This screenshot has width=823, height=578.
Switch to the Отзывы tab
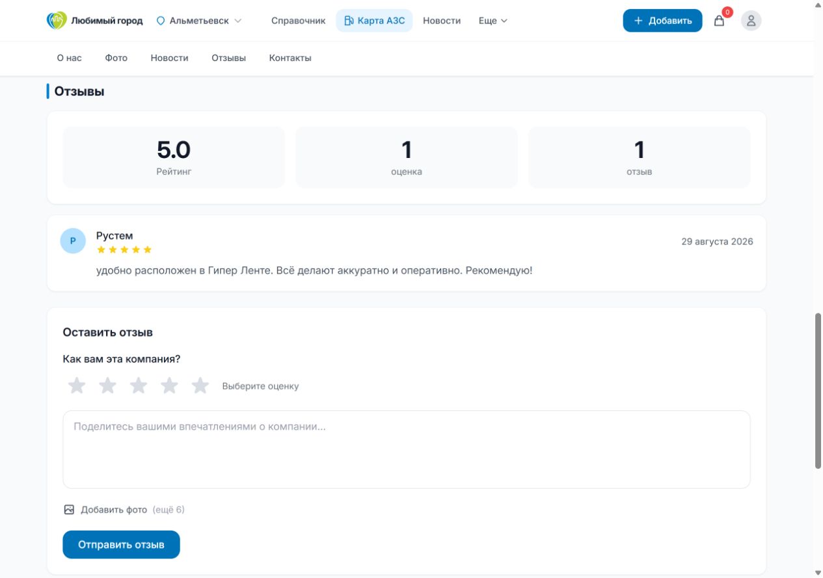coord(228,58)
